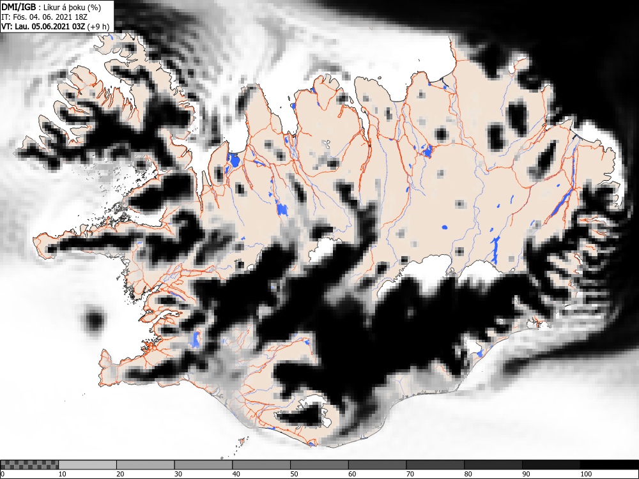Click the "70" scale label

410,474
